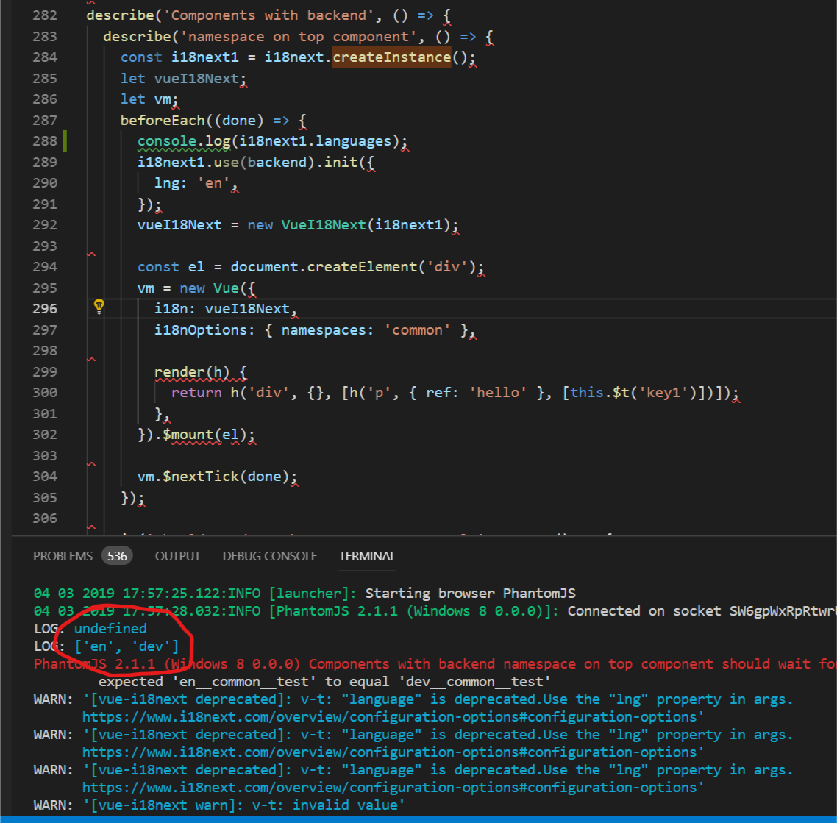Click ['en', 'dev'] LOG output
The image size is (837, 823).
tap(127, 646)
